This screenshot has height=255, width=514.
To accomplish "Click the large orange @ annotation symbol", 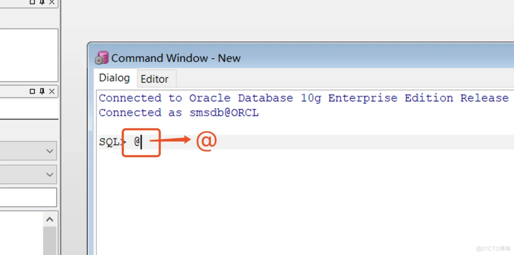I will [x=206, y=141].
